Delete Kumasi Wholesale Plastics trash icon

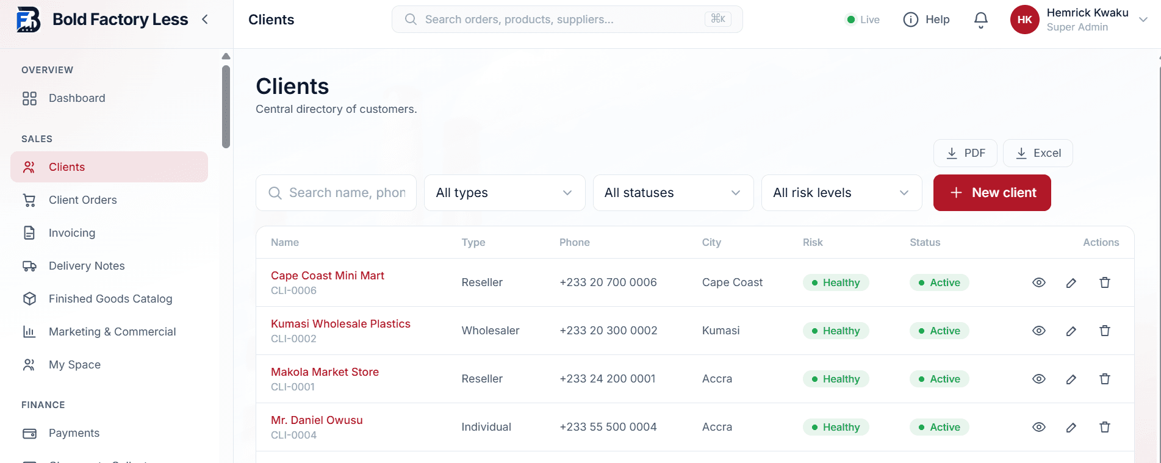(1105, 331)
